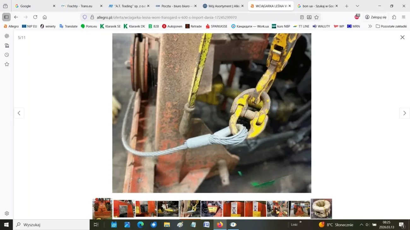Toggle the Firefox sidebar button

pos(6,17)
